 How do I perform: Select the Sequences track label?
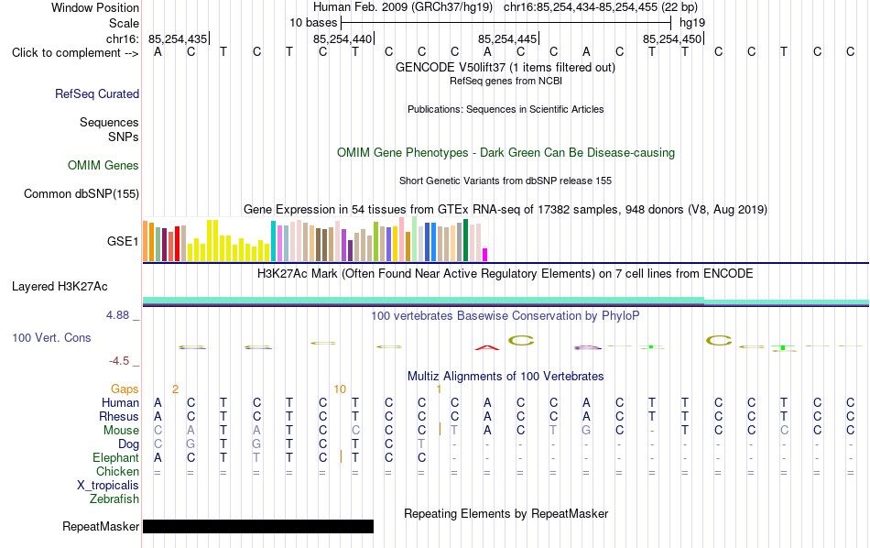109,122
